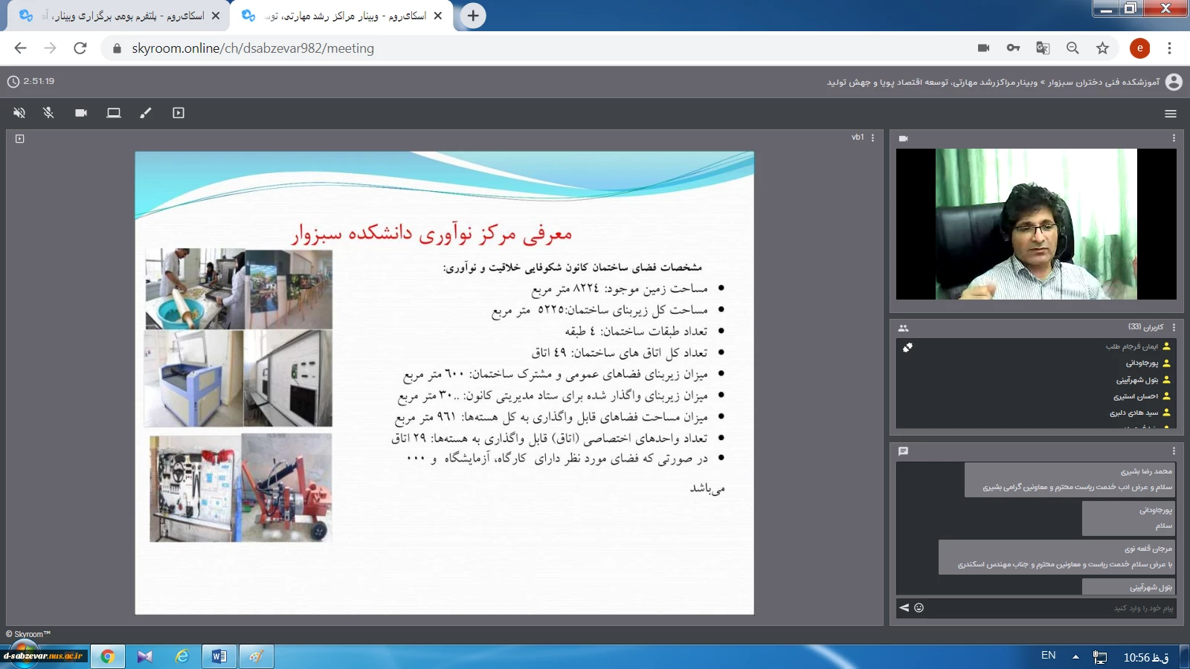The height and width of the screenshot is (669, 1190).
Task: Expand the video panel's three-dot options menu
Action: (1174, 138)
